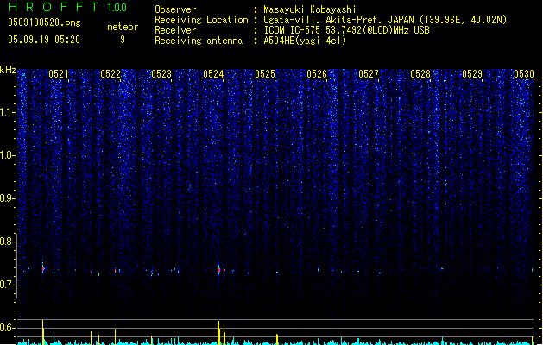Click the date stamp 05.09.19 05:20
543x345 pixels.
[44, 40]
